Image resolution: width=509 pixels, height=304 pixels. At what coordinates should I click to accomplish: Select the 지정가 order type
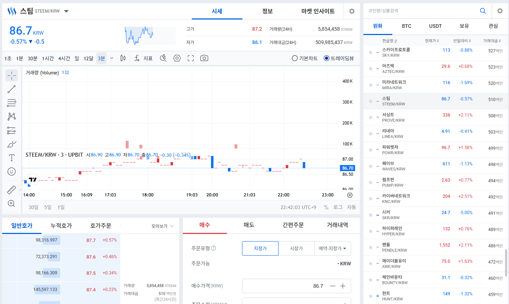[x=260, y=248]
